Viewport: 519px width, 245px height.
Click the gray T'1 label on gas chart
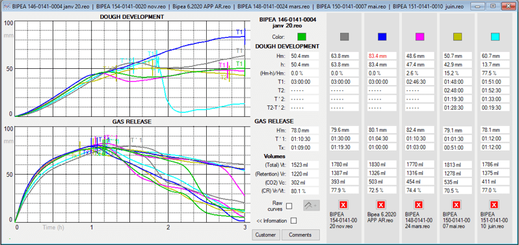[137, 140]
